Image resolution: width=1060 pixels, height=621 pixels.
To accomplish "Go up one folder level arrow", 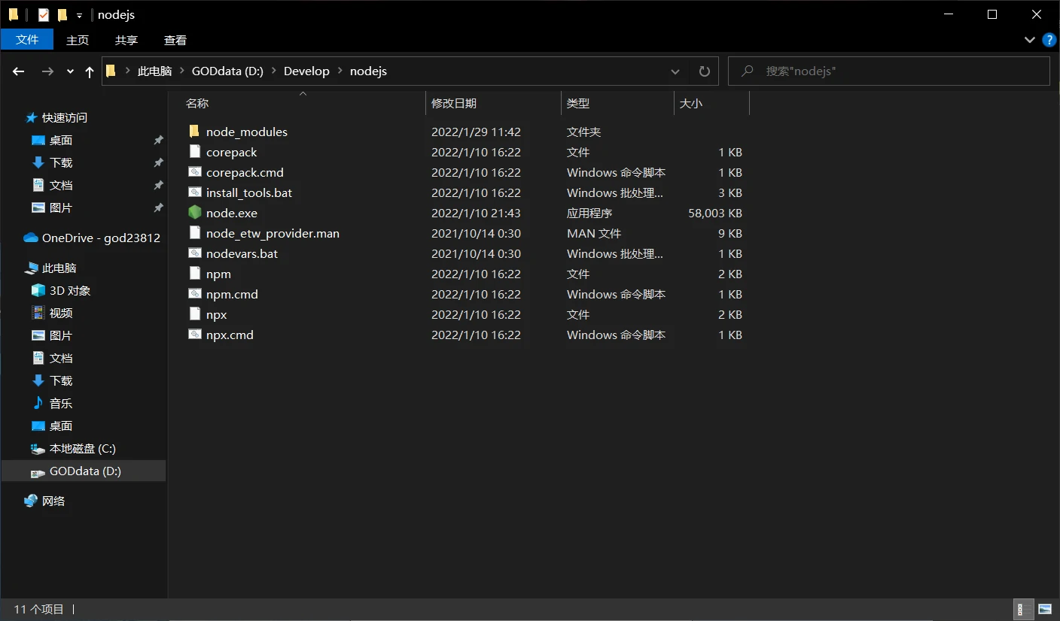I will click(90, 71).
